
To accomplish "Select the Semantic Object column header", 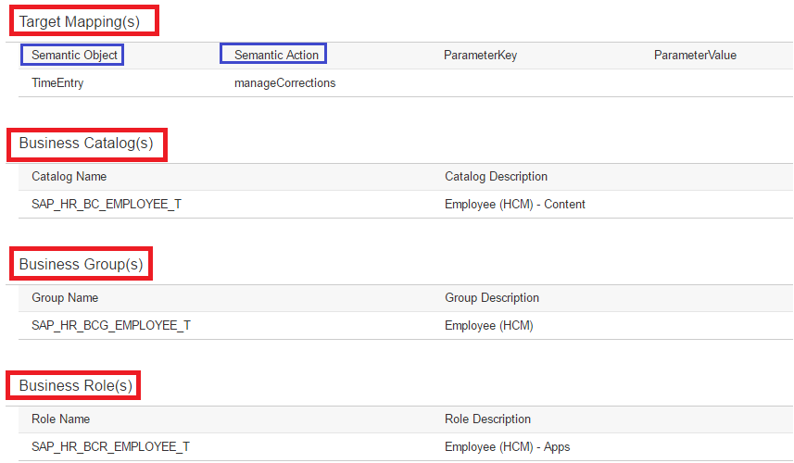I will tap(74, 56).
